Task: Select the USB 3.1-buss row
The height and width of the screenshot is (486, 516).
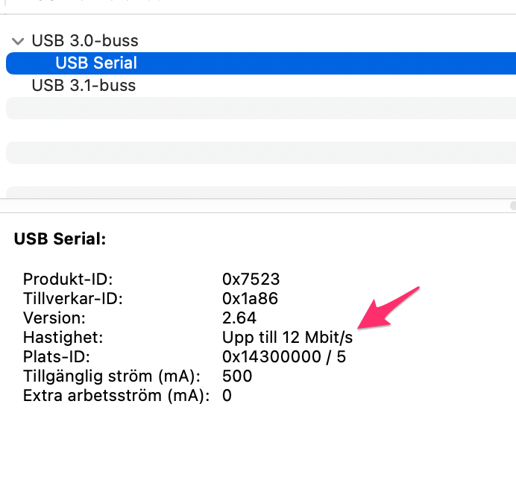Action: [84, 86]
